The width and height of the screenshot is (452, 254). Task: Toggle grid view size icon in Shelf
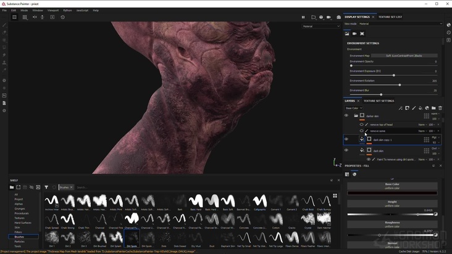(335, 195)
